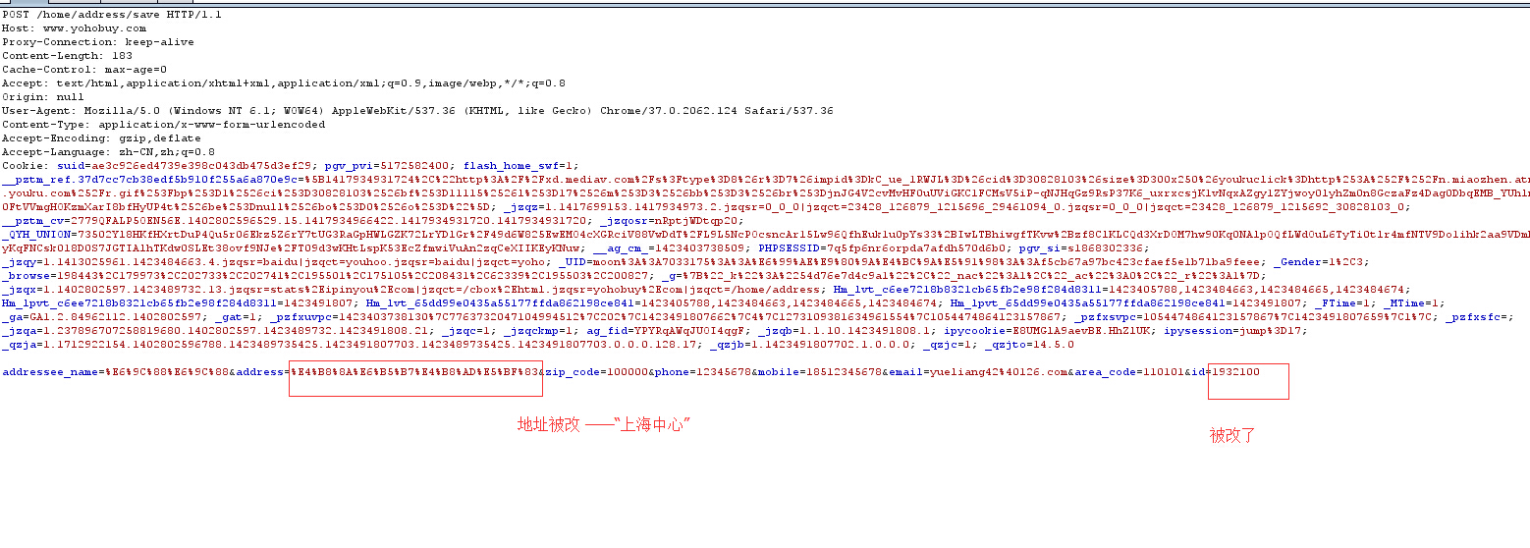Click the cookie 'ipysession=jump%3D17'

click(x=1234, y=331)
